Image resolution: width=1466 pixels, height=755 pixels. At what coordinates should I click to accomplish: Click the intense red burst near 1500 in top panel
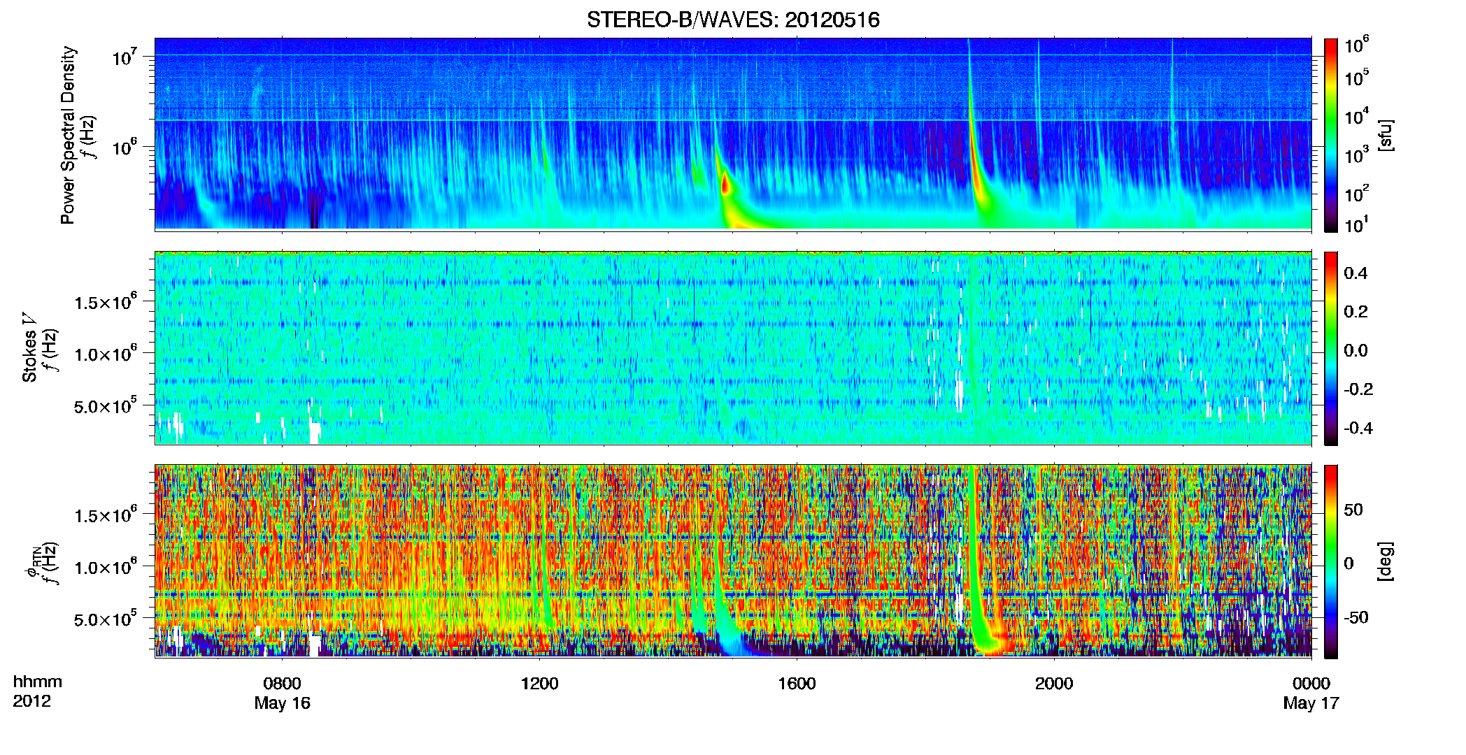(726, 185)
